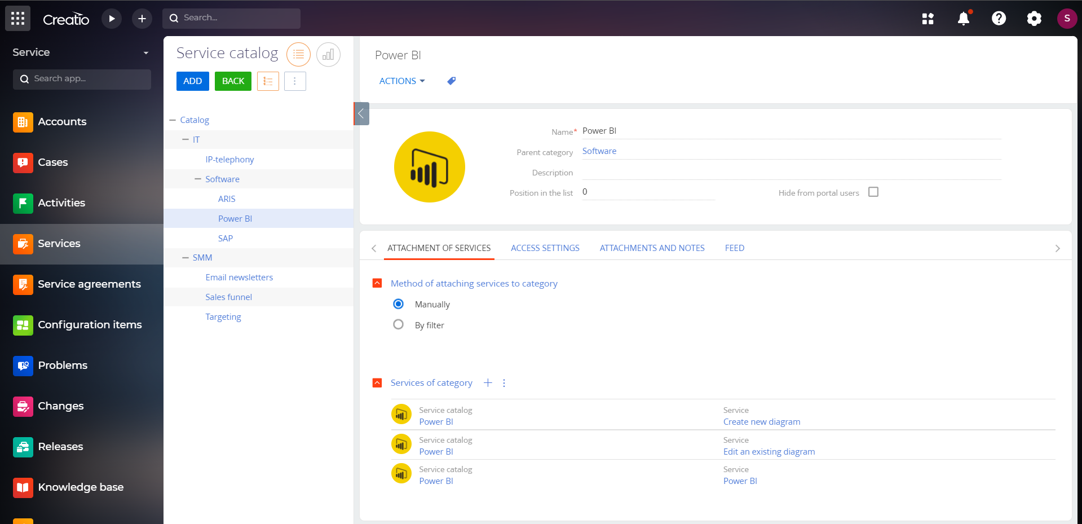Click the global Search field
The height and width of the screenshot is (524, 1082).
231,18
